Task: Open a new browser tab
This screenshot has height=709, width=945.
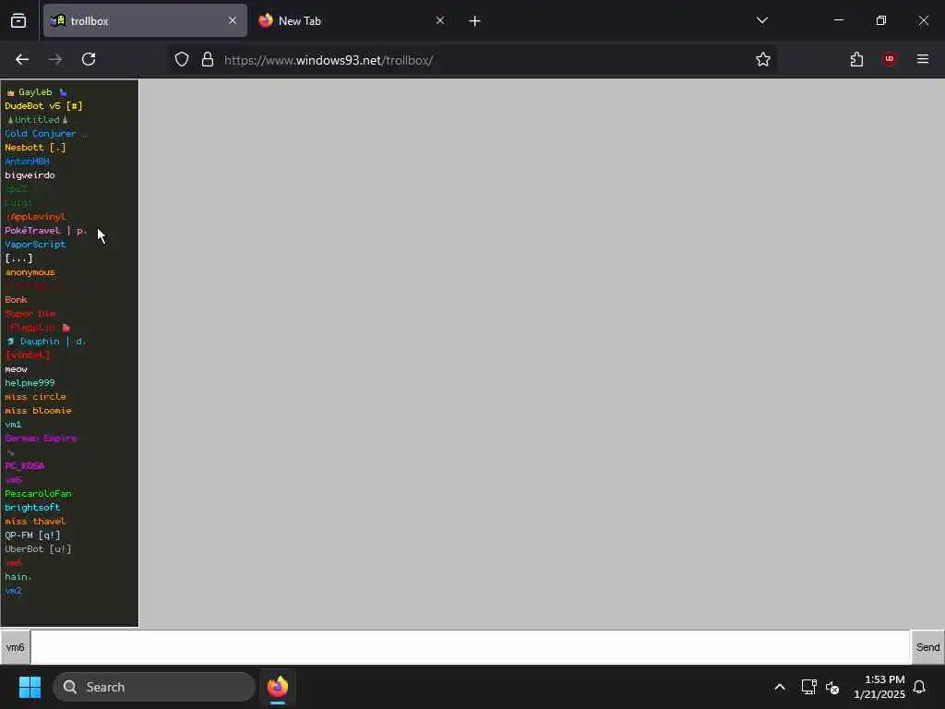Action: 474,21
